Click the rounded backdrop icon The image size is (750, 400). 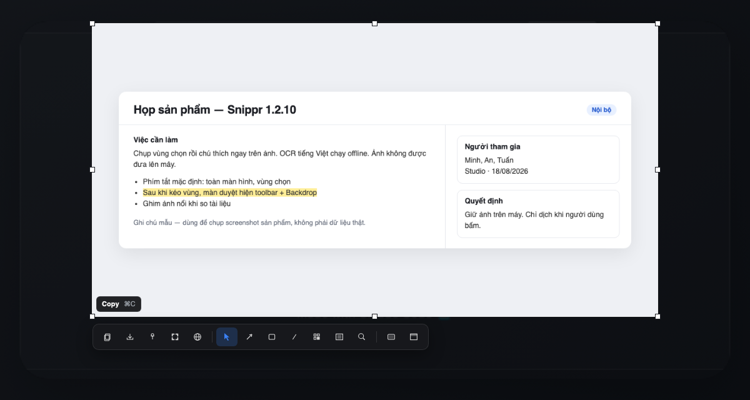click(x=391, y=337)
